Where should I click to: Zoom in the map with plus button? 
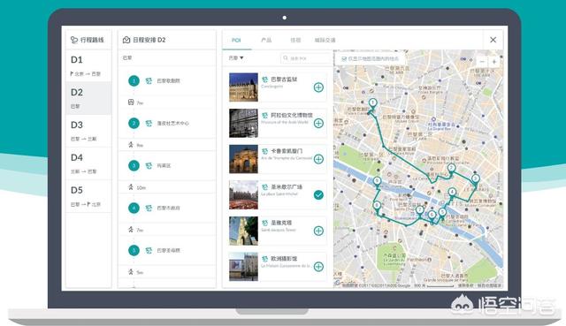click(x=494, y=62)
